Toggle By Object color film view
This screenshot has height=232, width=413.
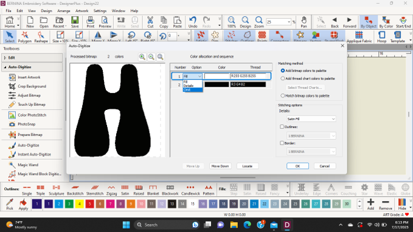[x=369, y=22]
